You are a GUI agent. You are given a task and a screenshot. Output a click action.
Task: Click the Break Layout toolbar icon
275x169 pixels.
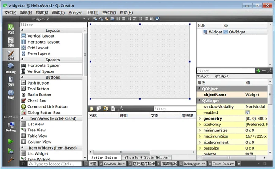(x=152, y=19)
